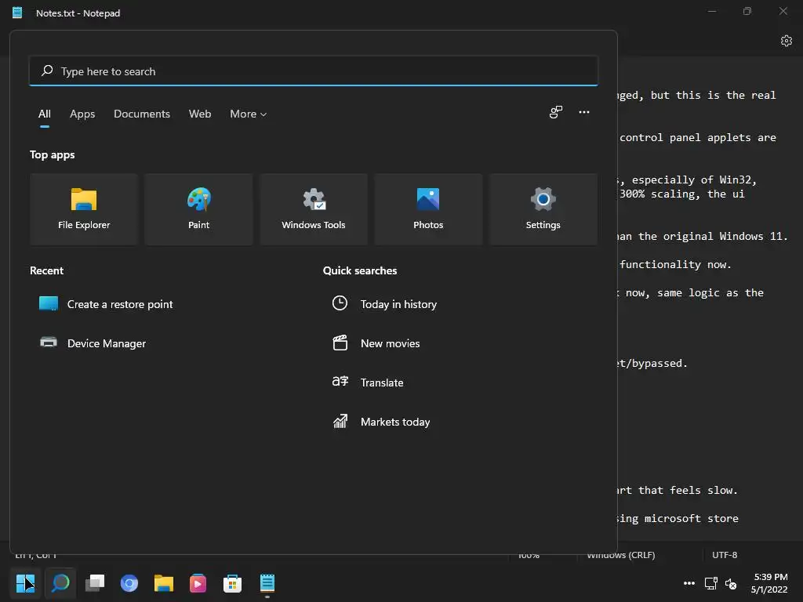Image resolution: width=803 pixels, height=602 pixels.
Task: Click the Notepad text 'functionality now.'
Action: pos(675,265)
